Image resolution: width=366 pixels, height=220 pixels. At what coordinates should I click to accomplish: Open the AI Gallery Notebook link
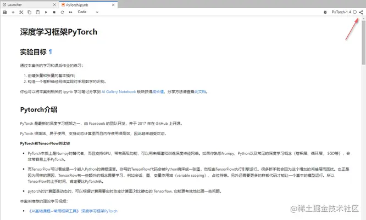(119, 91)
